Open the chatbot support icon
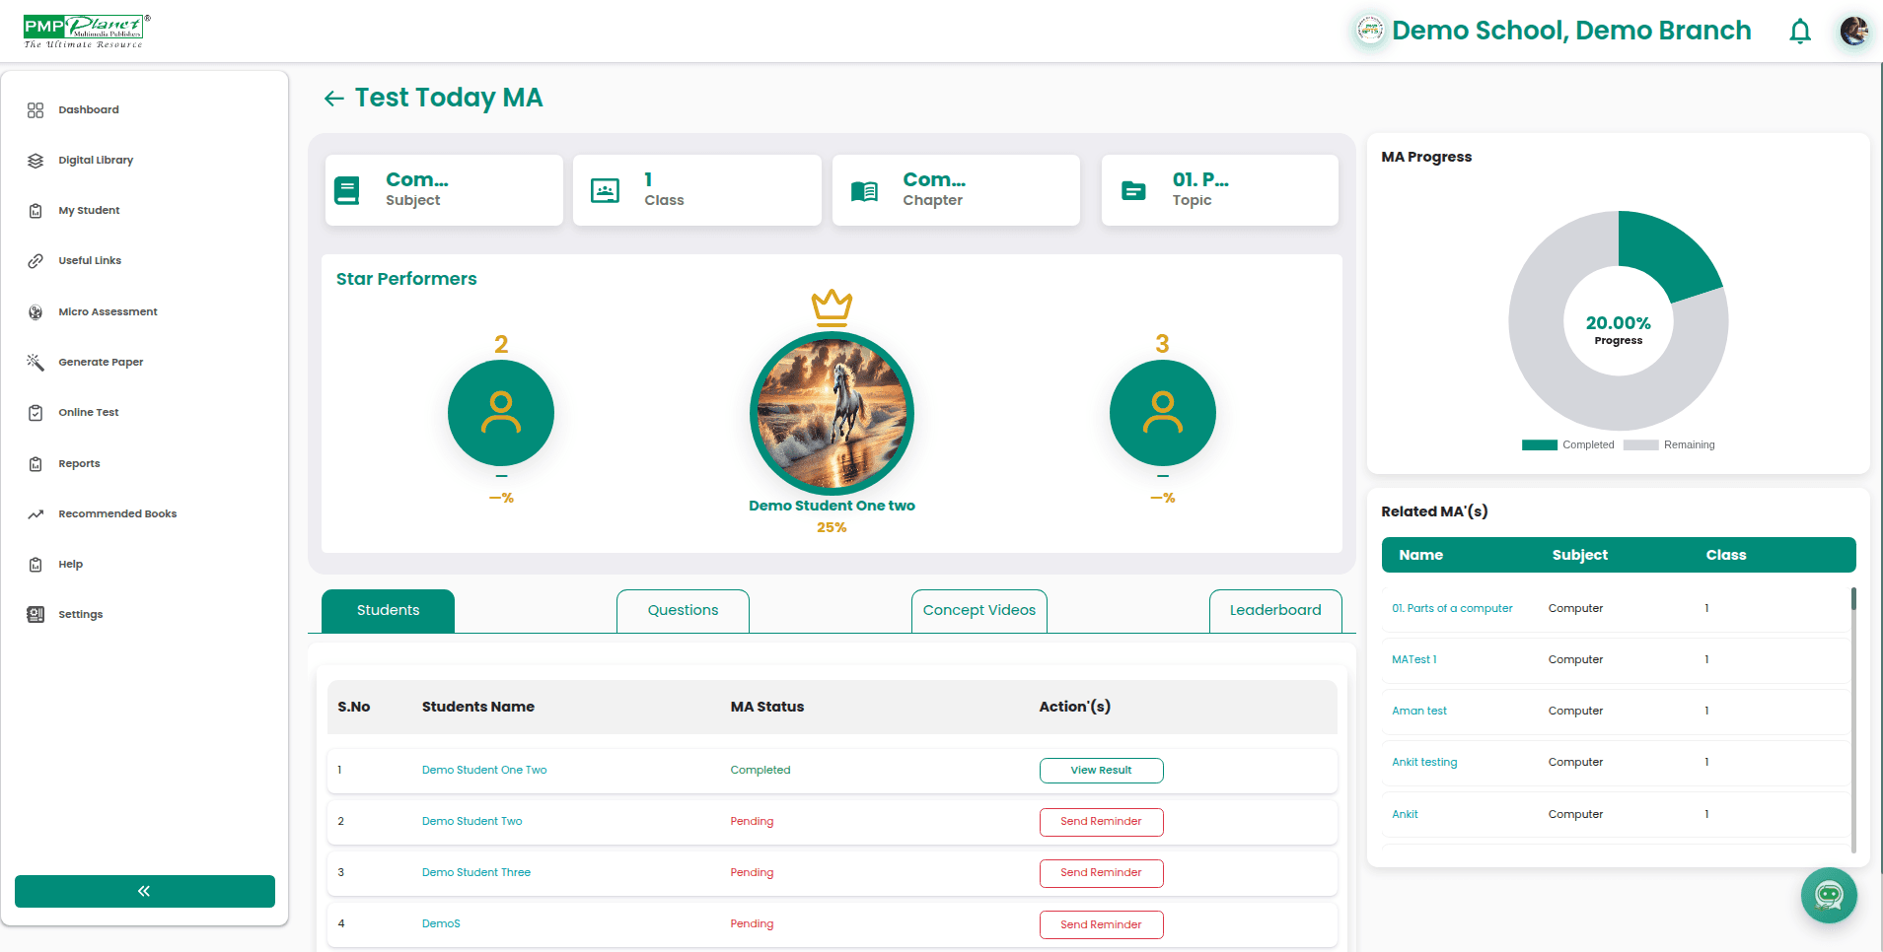 pyautogui.click(x=1829, y=895)
